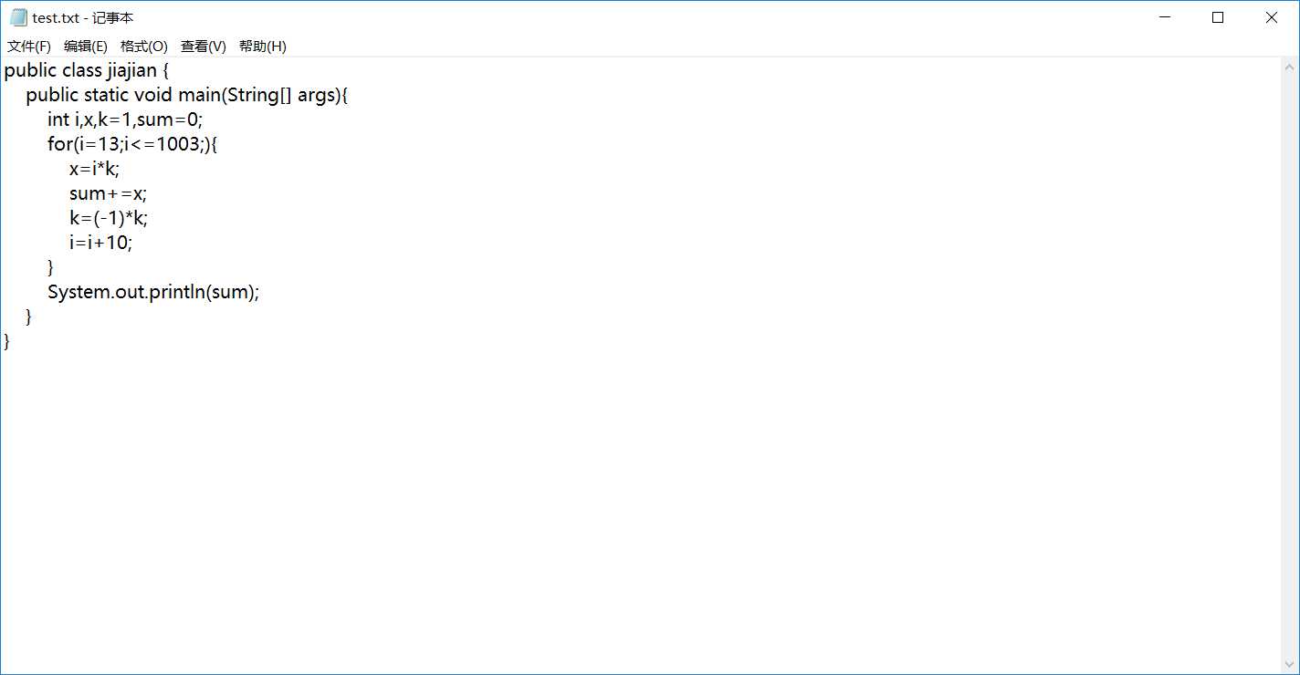This screenshot has height=675, width=1300.
Task: Open the 格式(O) menu
Action: pos(144,47)
